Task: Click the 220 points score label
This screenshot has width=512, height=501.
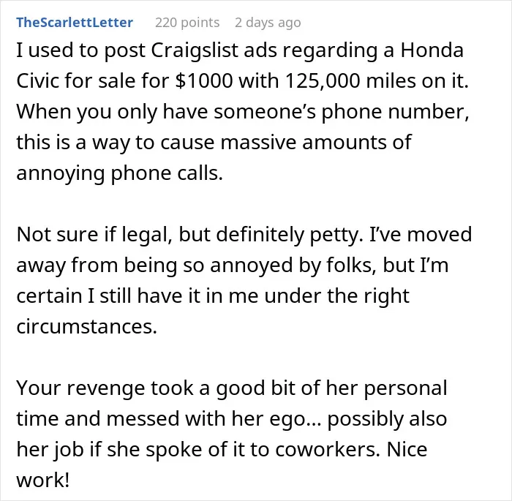Action: tap(187, 23)
